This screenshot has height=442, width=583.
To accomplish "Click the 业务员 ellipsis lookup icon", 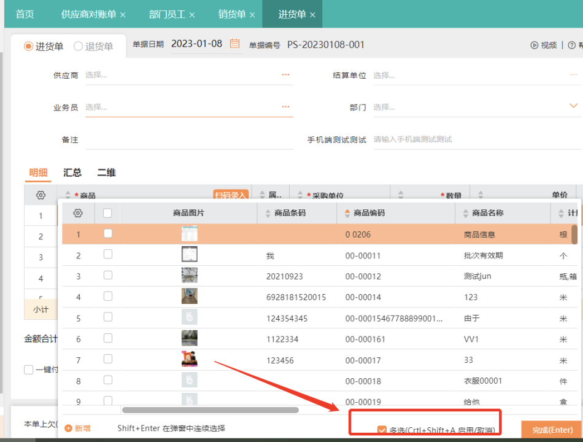I will click(285, 107).
